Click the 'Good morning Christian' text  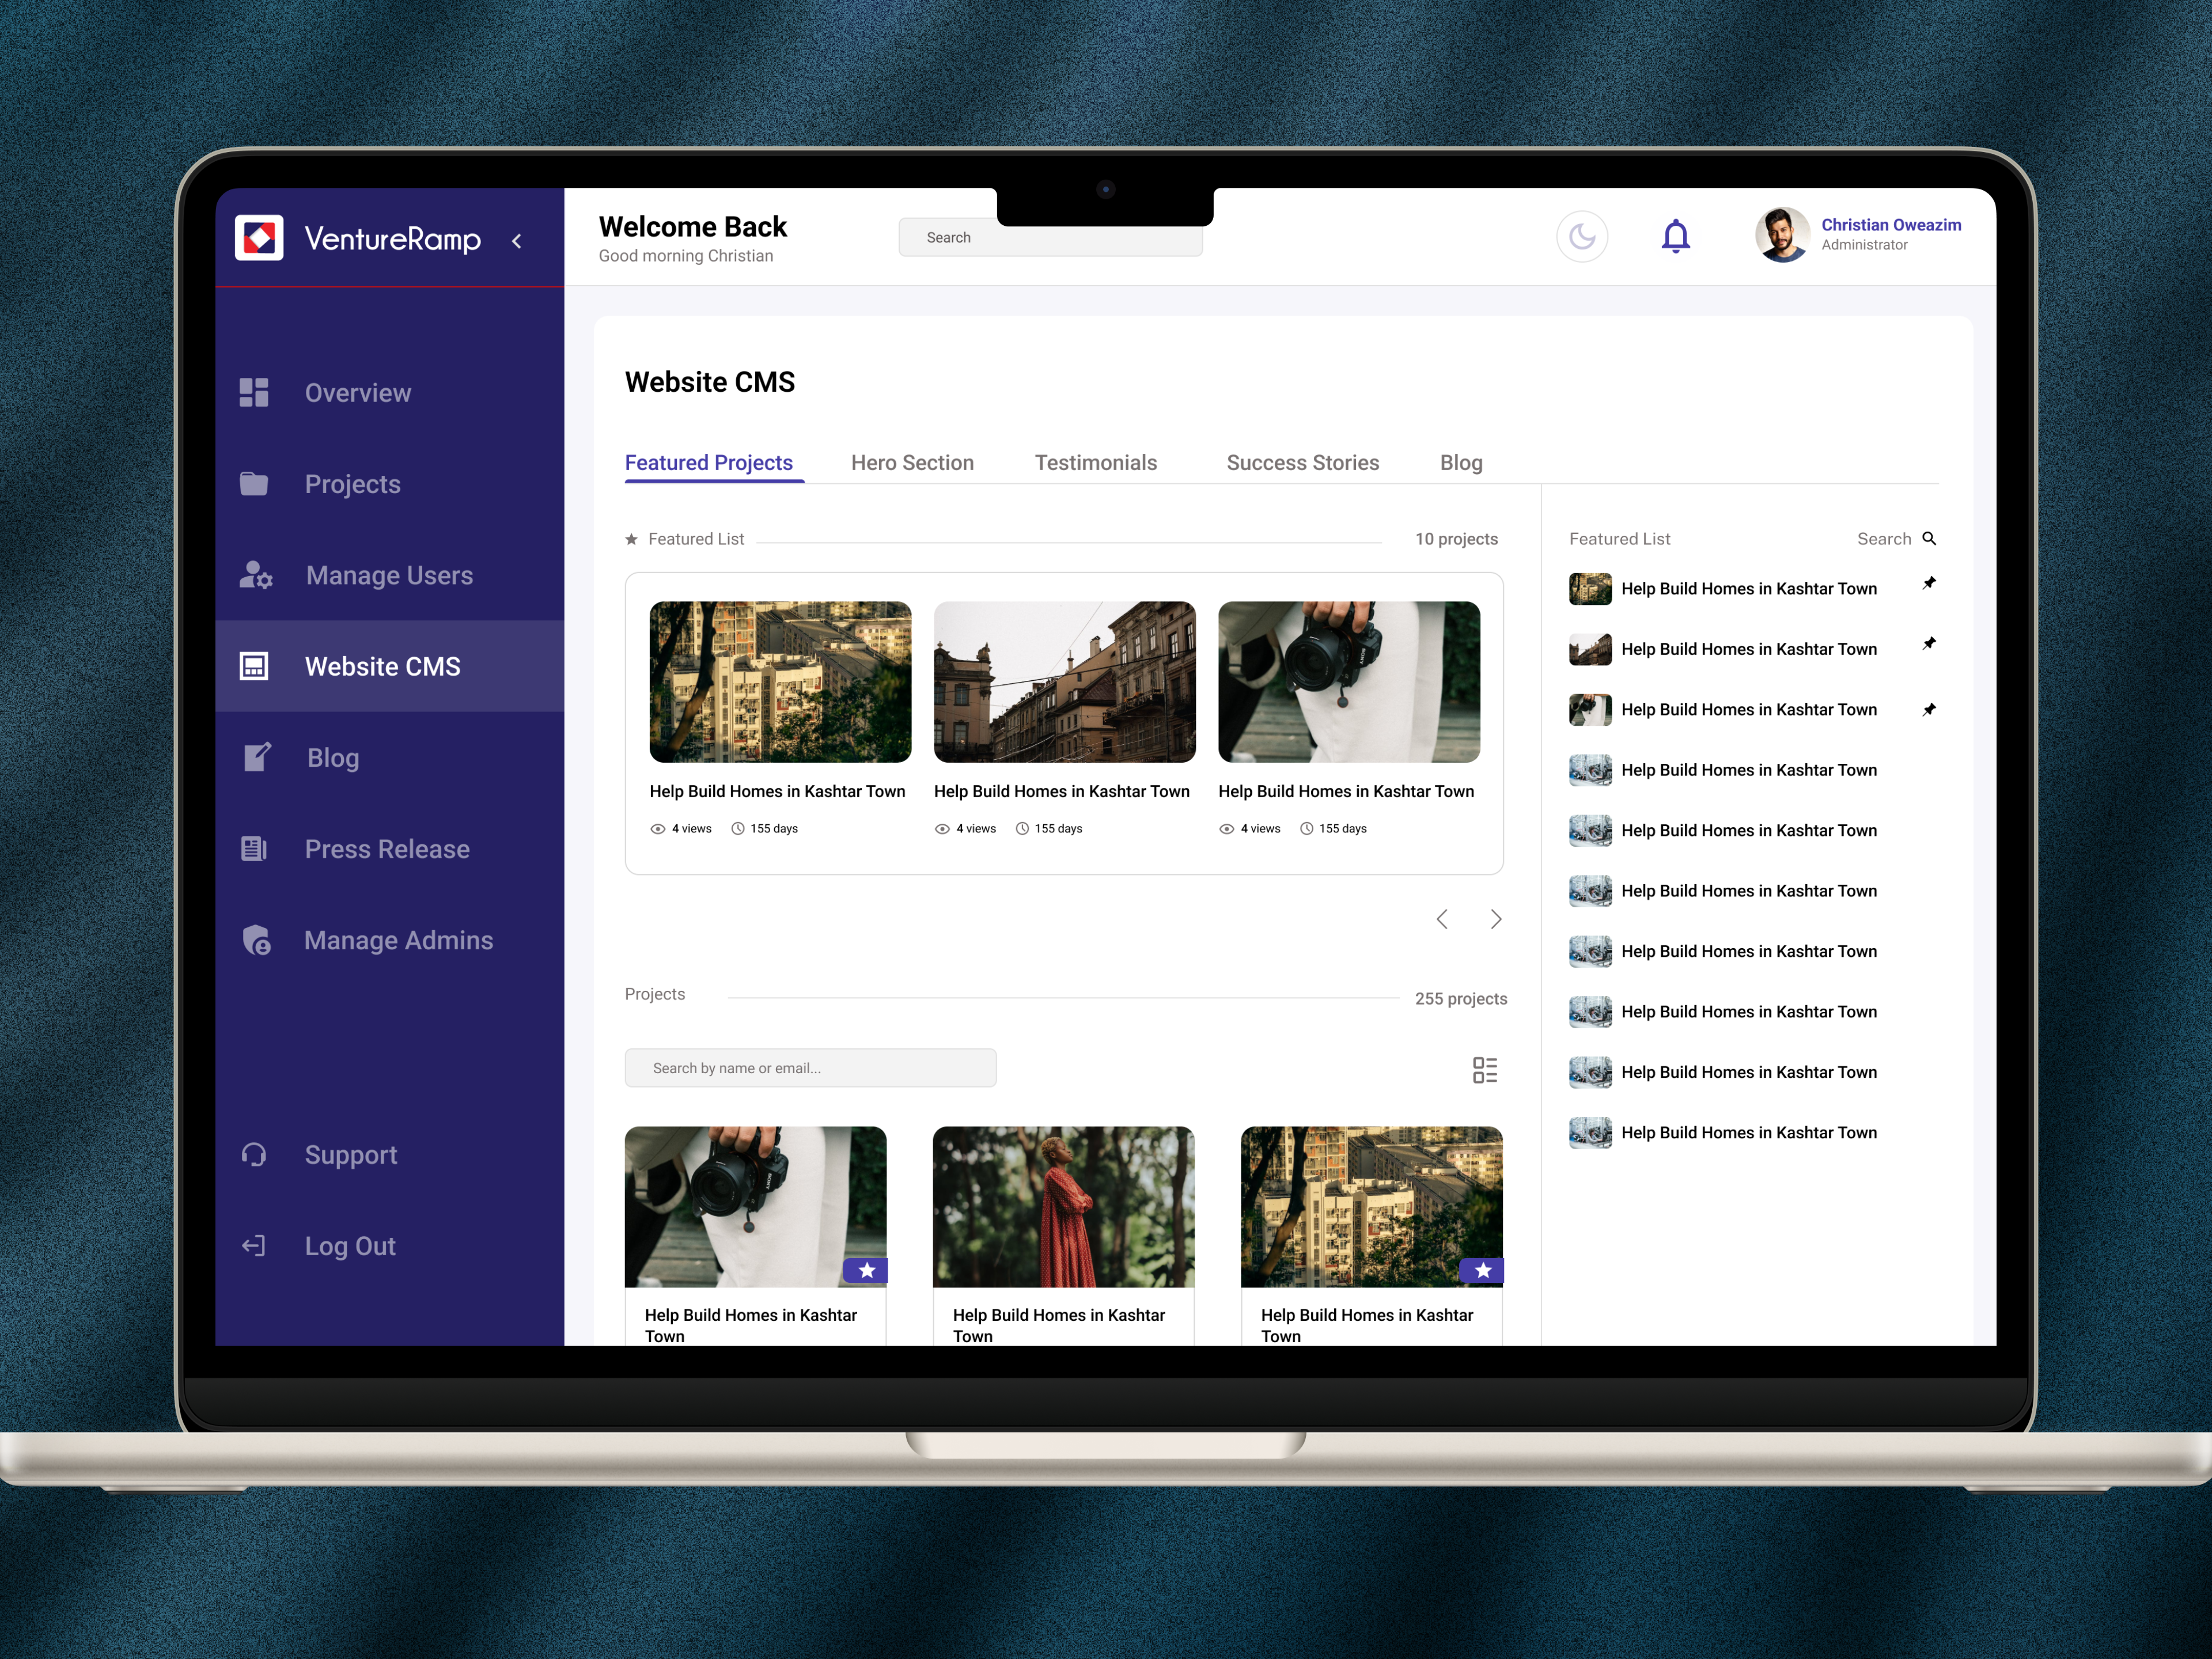686,256
